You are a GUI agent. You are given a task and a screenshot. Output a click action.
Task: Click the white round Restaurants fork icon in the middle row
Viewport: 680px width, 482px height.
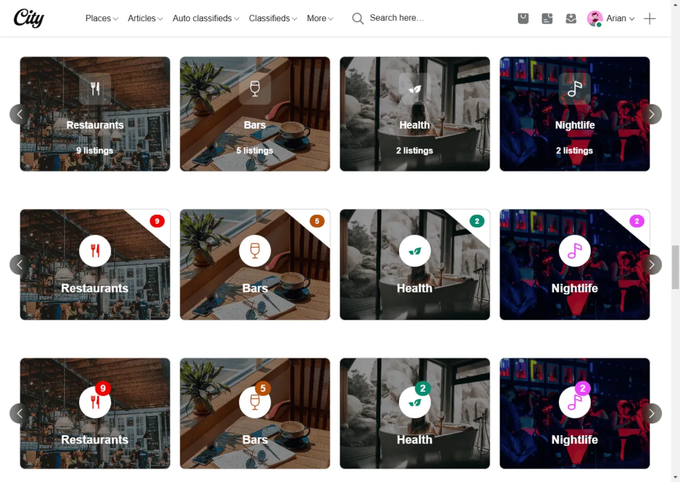point(95,251)
